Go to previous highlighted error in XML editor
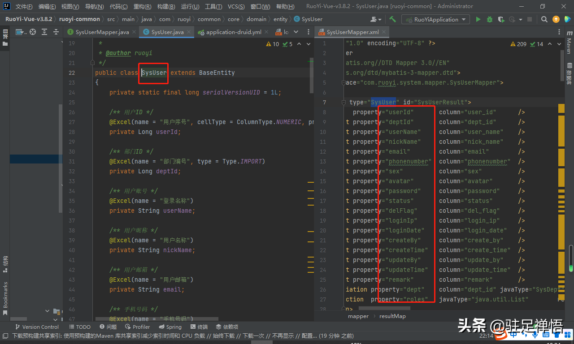Viewport: 574px width, 344px height. pyautogui.click(x=551, y=44)
